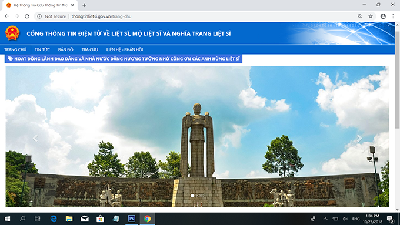Click the national emblem logo

pyautogui.click(x=12, y=33)
